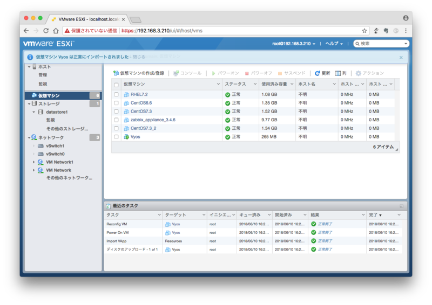Open the アクション actions button
The width and height of the screenshot is (432, 305).
[x=370, y=73]
